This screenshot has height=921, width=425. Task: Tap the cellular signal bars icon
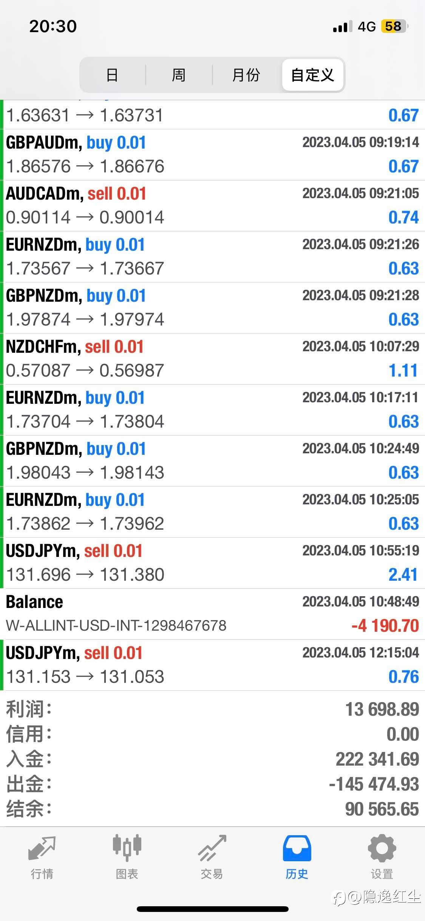click(x=343, y=26)
